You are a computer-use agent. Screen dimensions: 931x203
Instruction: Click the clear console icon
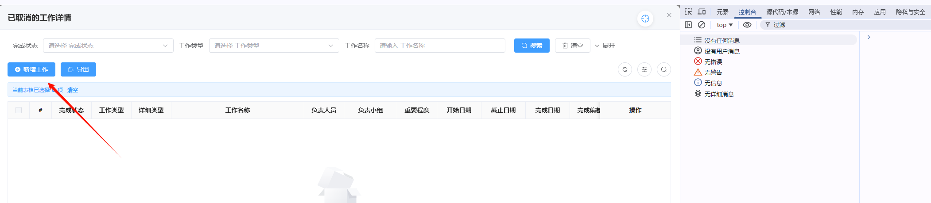702,25
